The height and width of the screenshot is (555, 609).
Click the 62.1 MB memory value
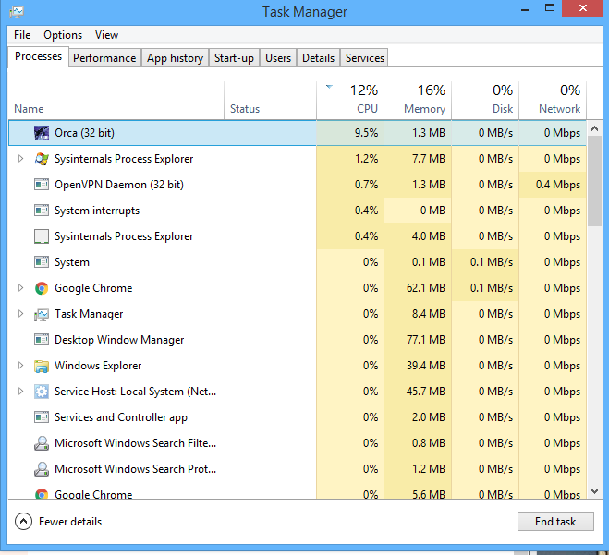(x=426, y=288)
